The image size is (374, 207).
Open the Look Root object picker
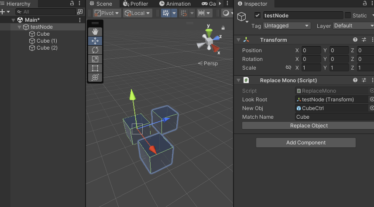coord(371,99)
